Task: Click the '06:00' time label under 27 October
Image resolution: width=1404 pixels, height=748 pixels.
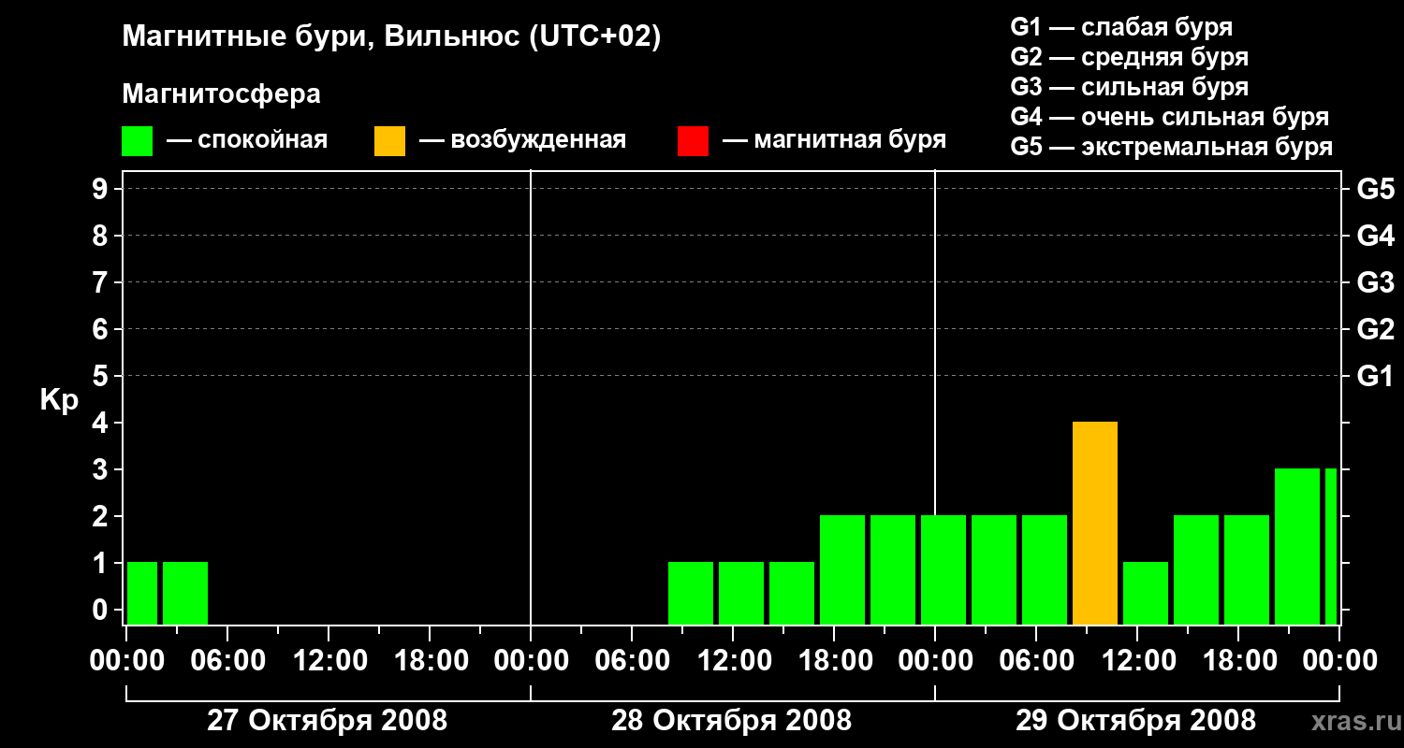Action: pyautogui.click(x=227, y=660)
